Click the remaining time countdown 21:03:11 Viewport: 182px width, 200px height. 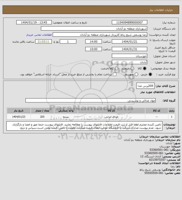(x=43, y=42)
